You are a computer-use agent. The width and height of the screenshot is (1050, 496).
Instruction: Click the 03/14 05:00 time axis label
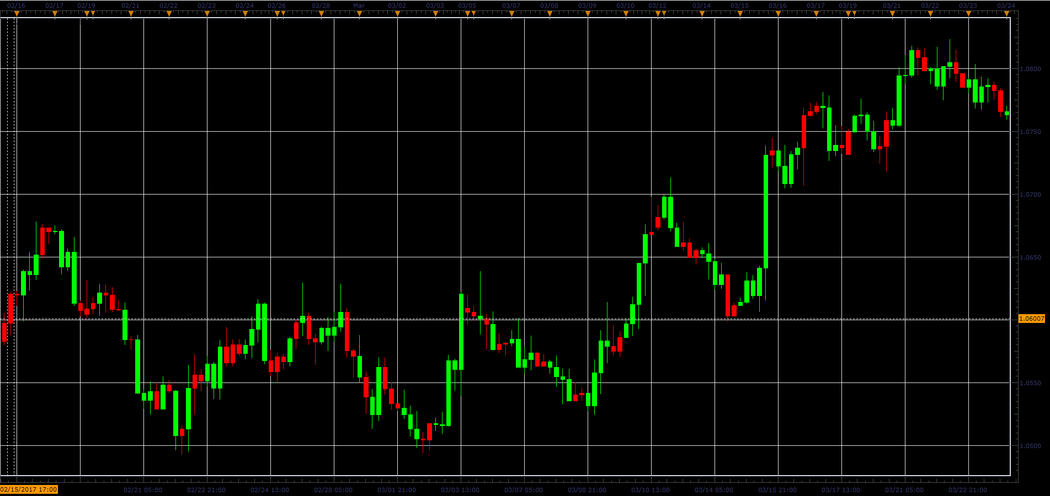(x=714, y=490)
